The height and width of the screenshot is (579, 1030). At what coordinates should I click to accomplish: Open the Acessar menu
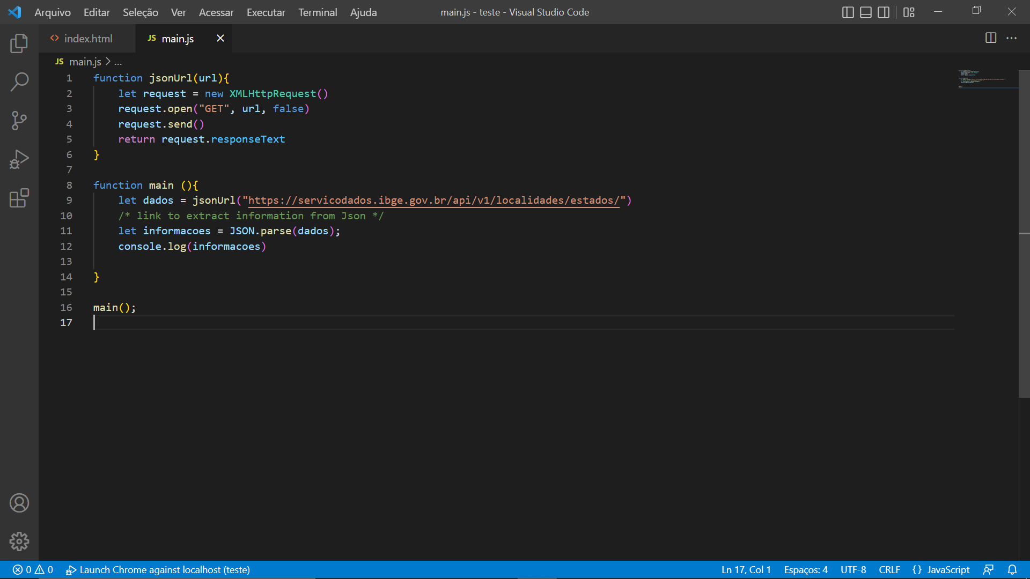(x=216, y=12)
